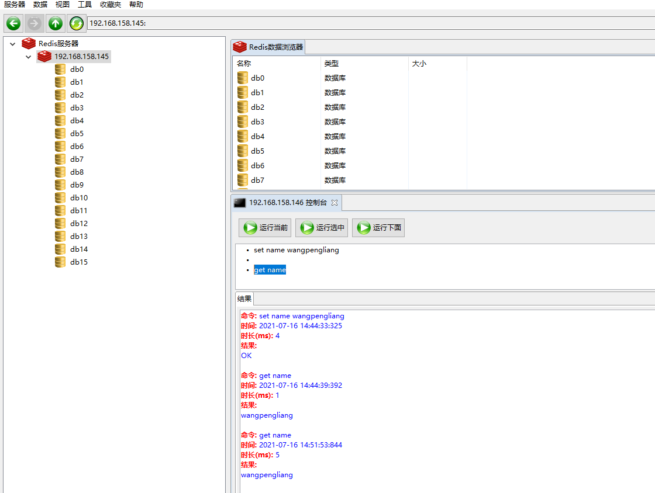
Task: Click the db12 database icon in tree
Action: pyautogui.click(x=60, y=224)
